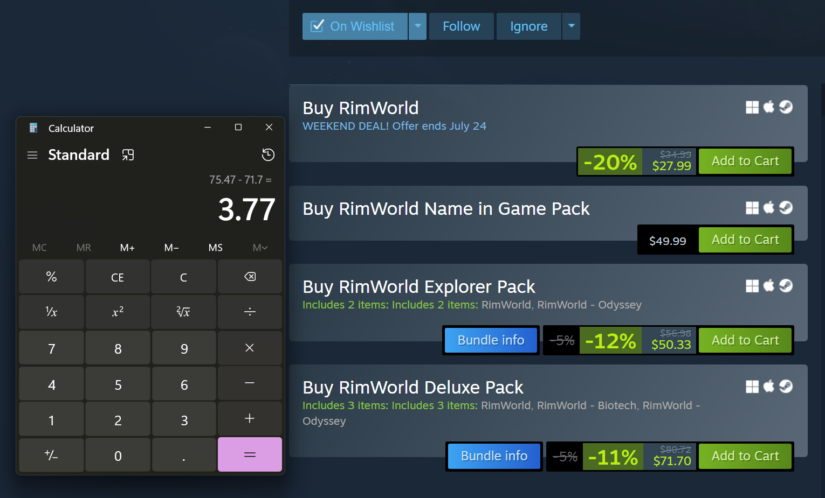This screenshot has height=498, width=825.
Task: Click the 3 digit key
Action: [x=183, y=419]
